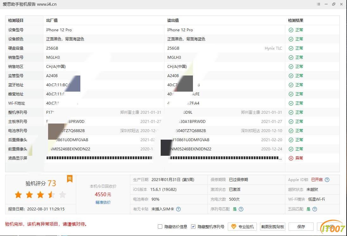
Task: Click the 未插入SIM卡 status text
Action: 163,209
